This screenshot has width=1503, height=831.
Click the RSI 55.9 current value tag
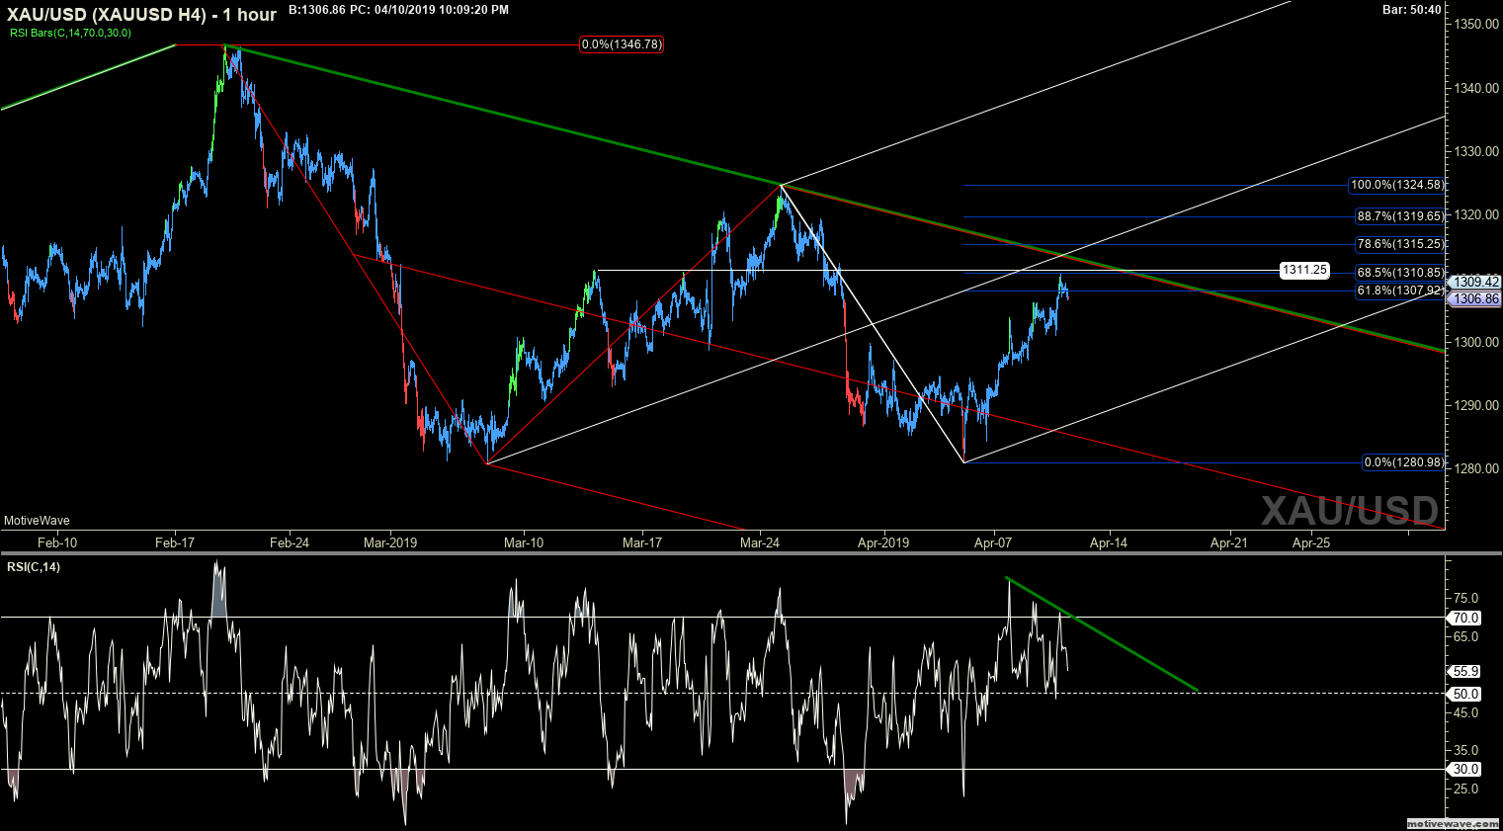point(1464,671)
